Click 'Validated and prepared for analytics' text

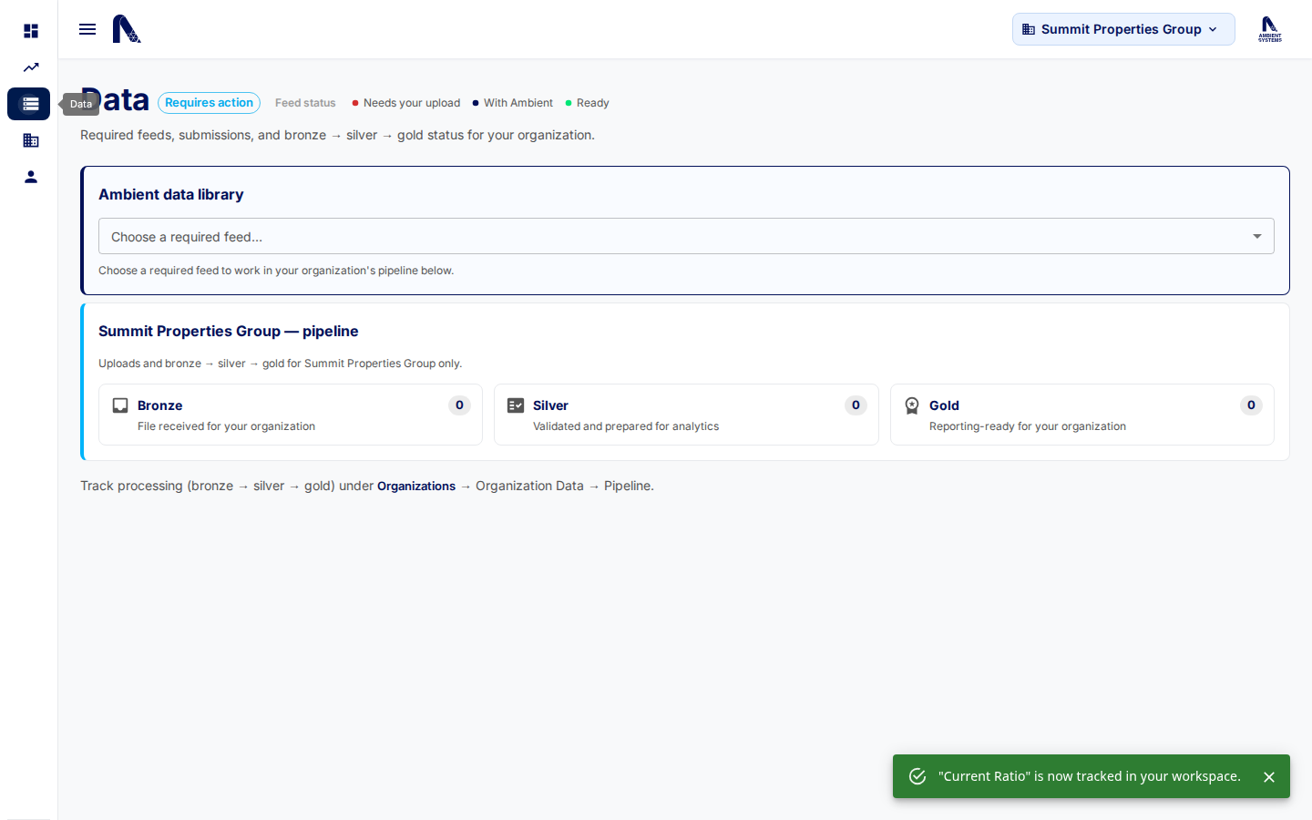(x=626, y=426)
